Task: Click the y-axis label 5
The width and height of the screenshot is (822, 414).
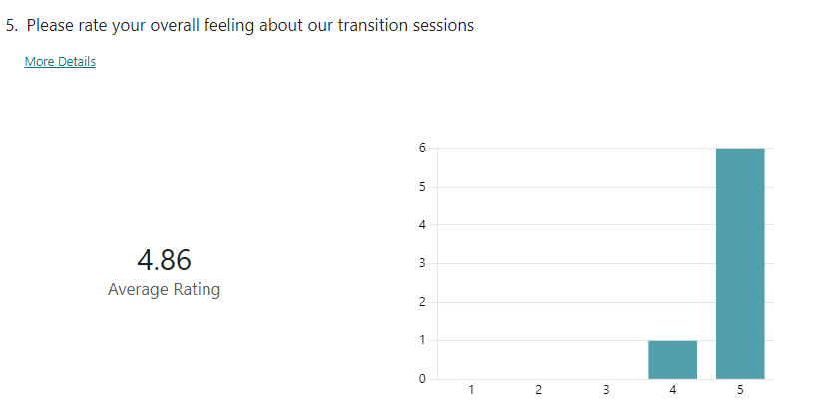Action: (422, 187)
